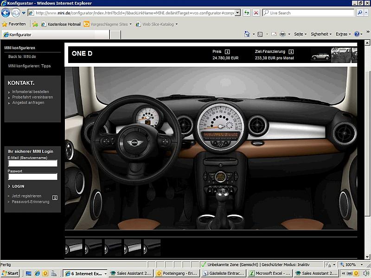
Task: Select the third trim color swatch
Action: point(113,247)
